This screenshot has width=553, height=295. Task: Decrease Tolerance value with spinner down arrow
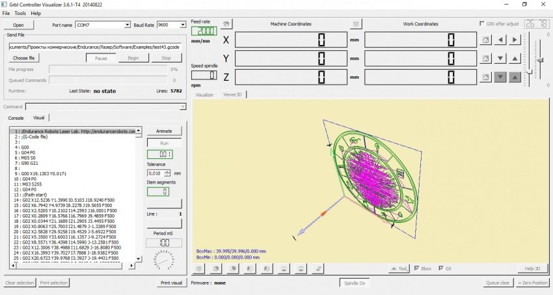(167, 175)
